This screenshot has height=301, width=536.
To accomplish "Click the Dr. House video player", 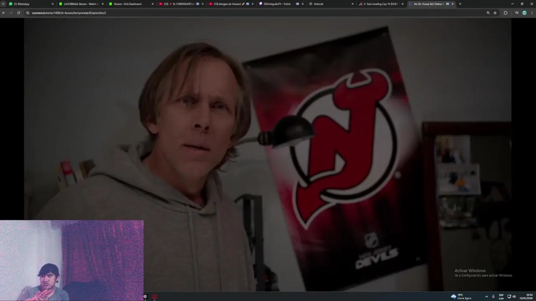I will pos(268,155).
